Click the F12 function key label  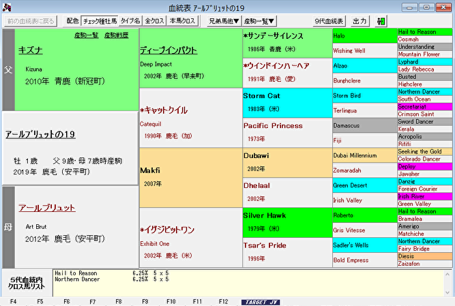point(223,302)
